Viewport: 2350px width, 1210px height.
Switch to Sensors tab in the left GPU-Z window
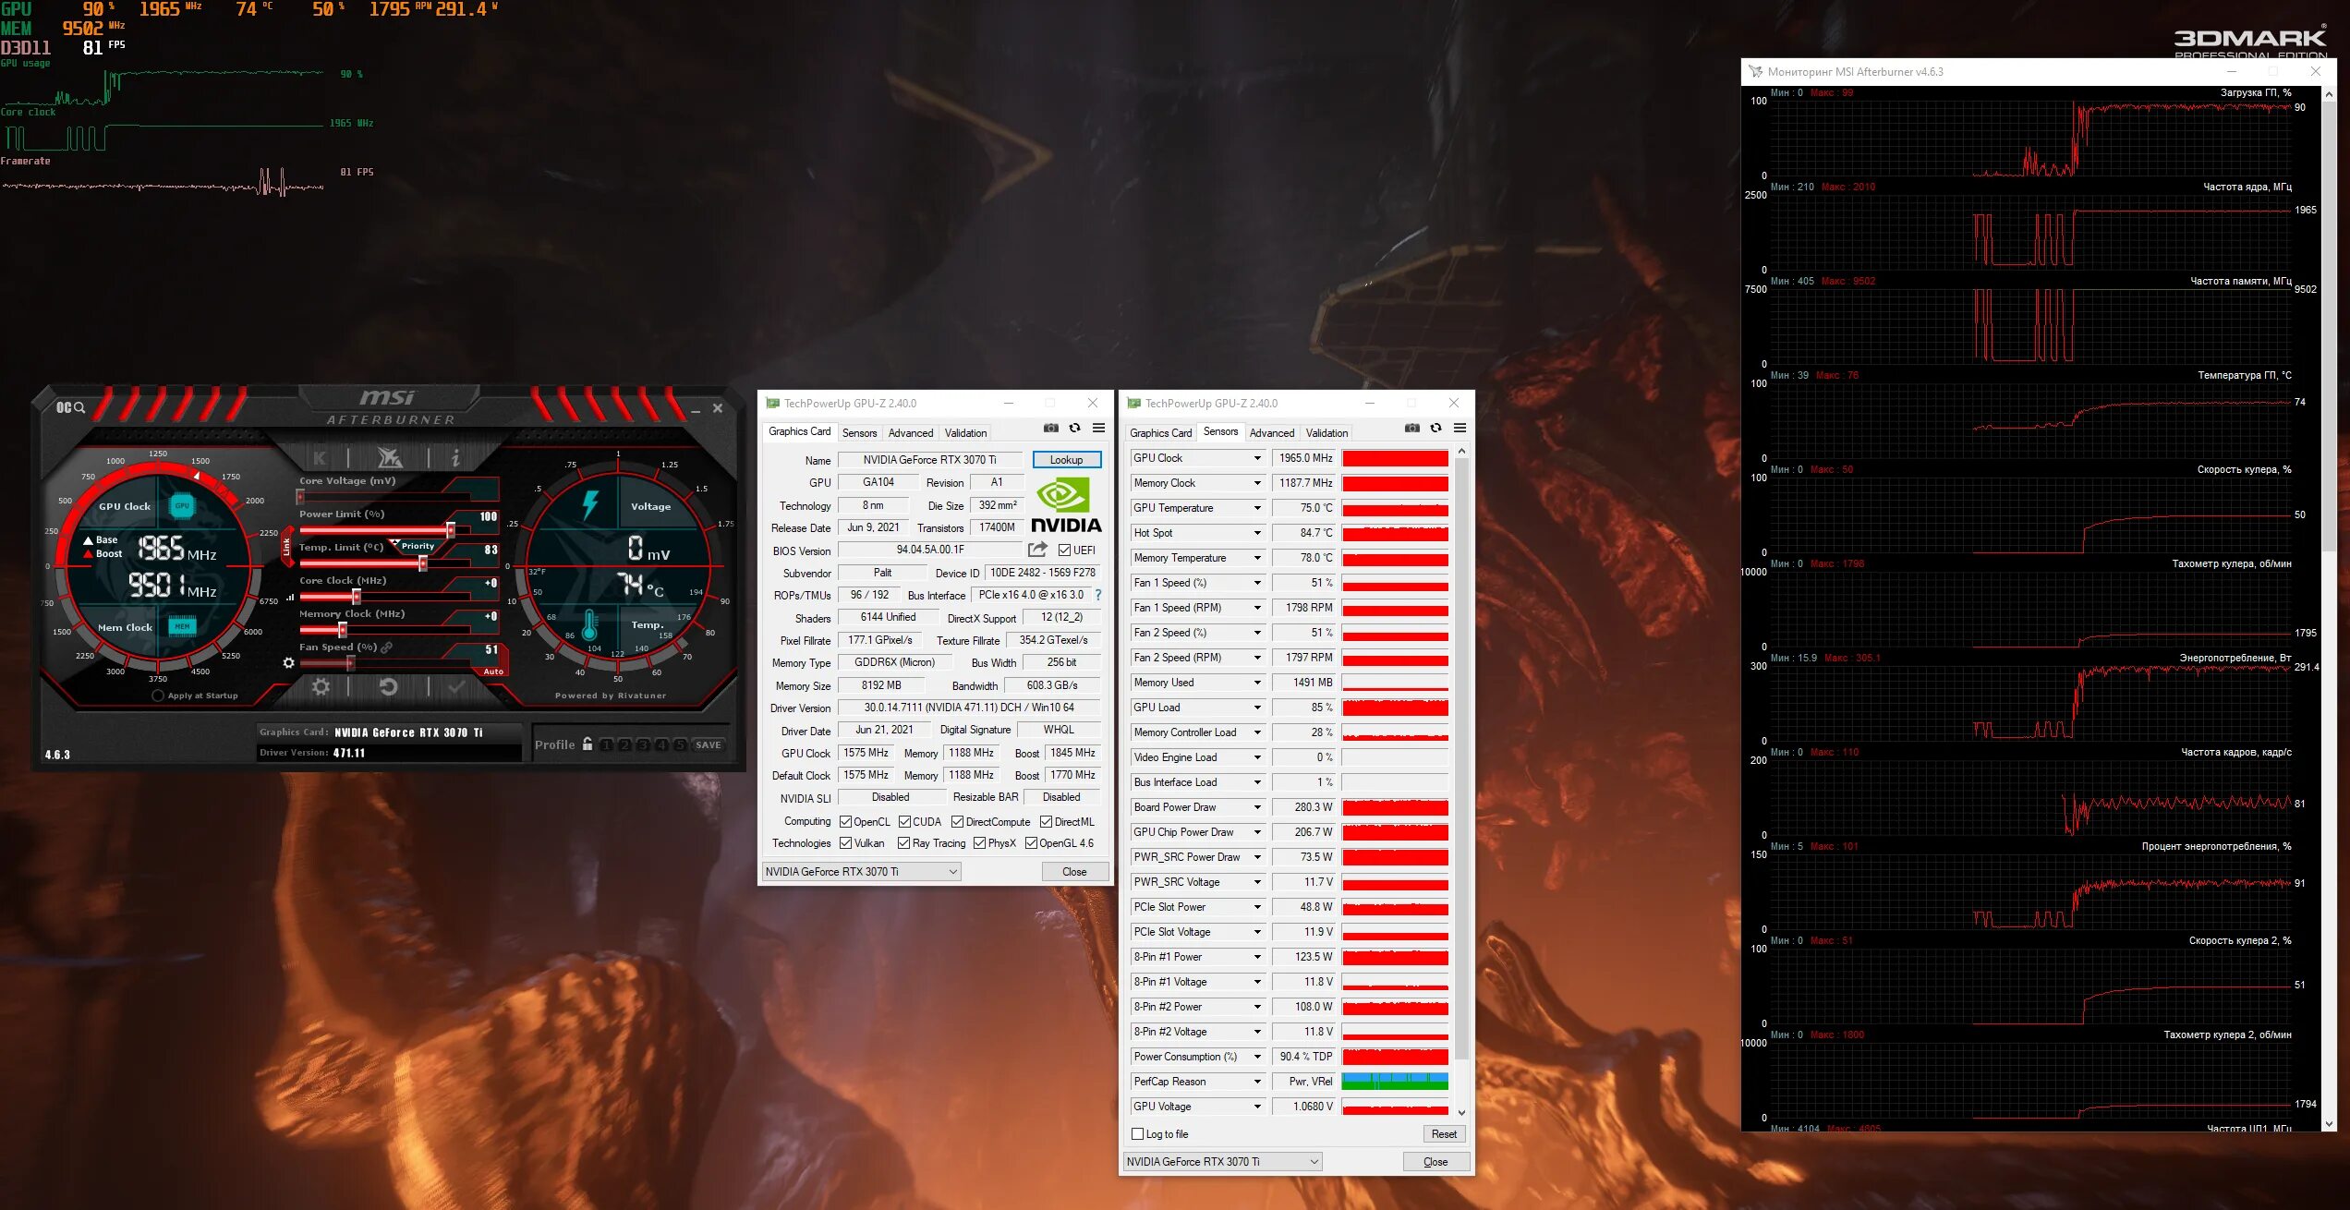tap(859, 433)
